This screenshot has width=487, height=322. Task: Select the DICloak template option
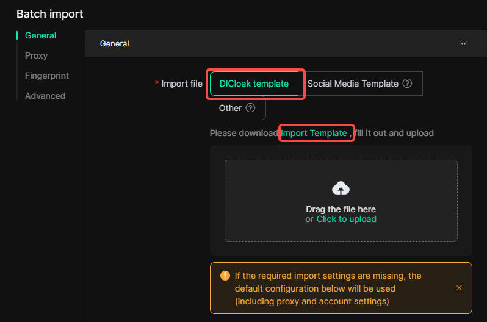(254, 84)
